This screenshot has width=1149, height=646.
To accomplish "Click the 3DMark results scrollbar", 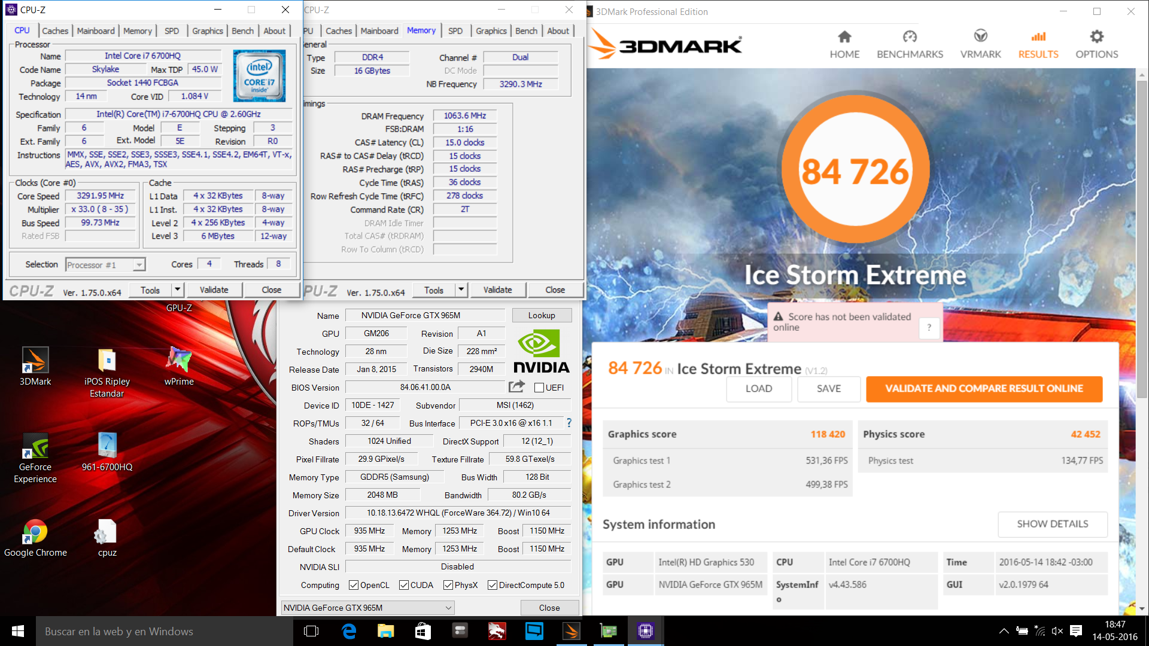I will pos(1142,239).
